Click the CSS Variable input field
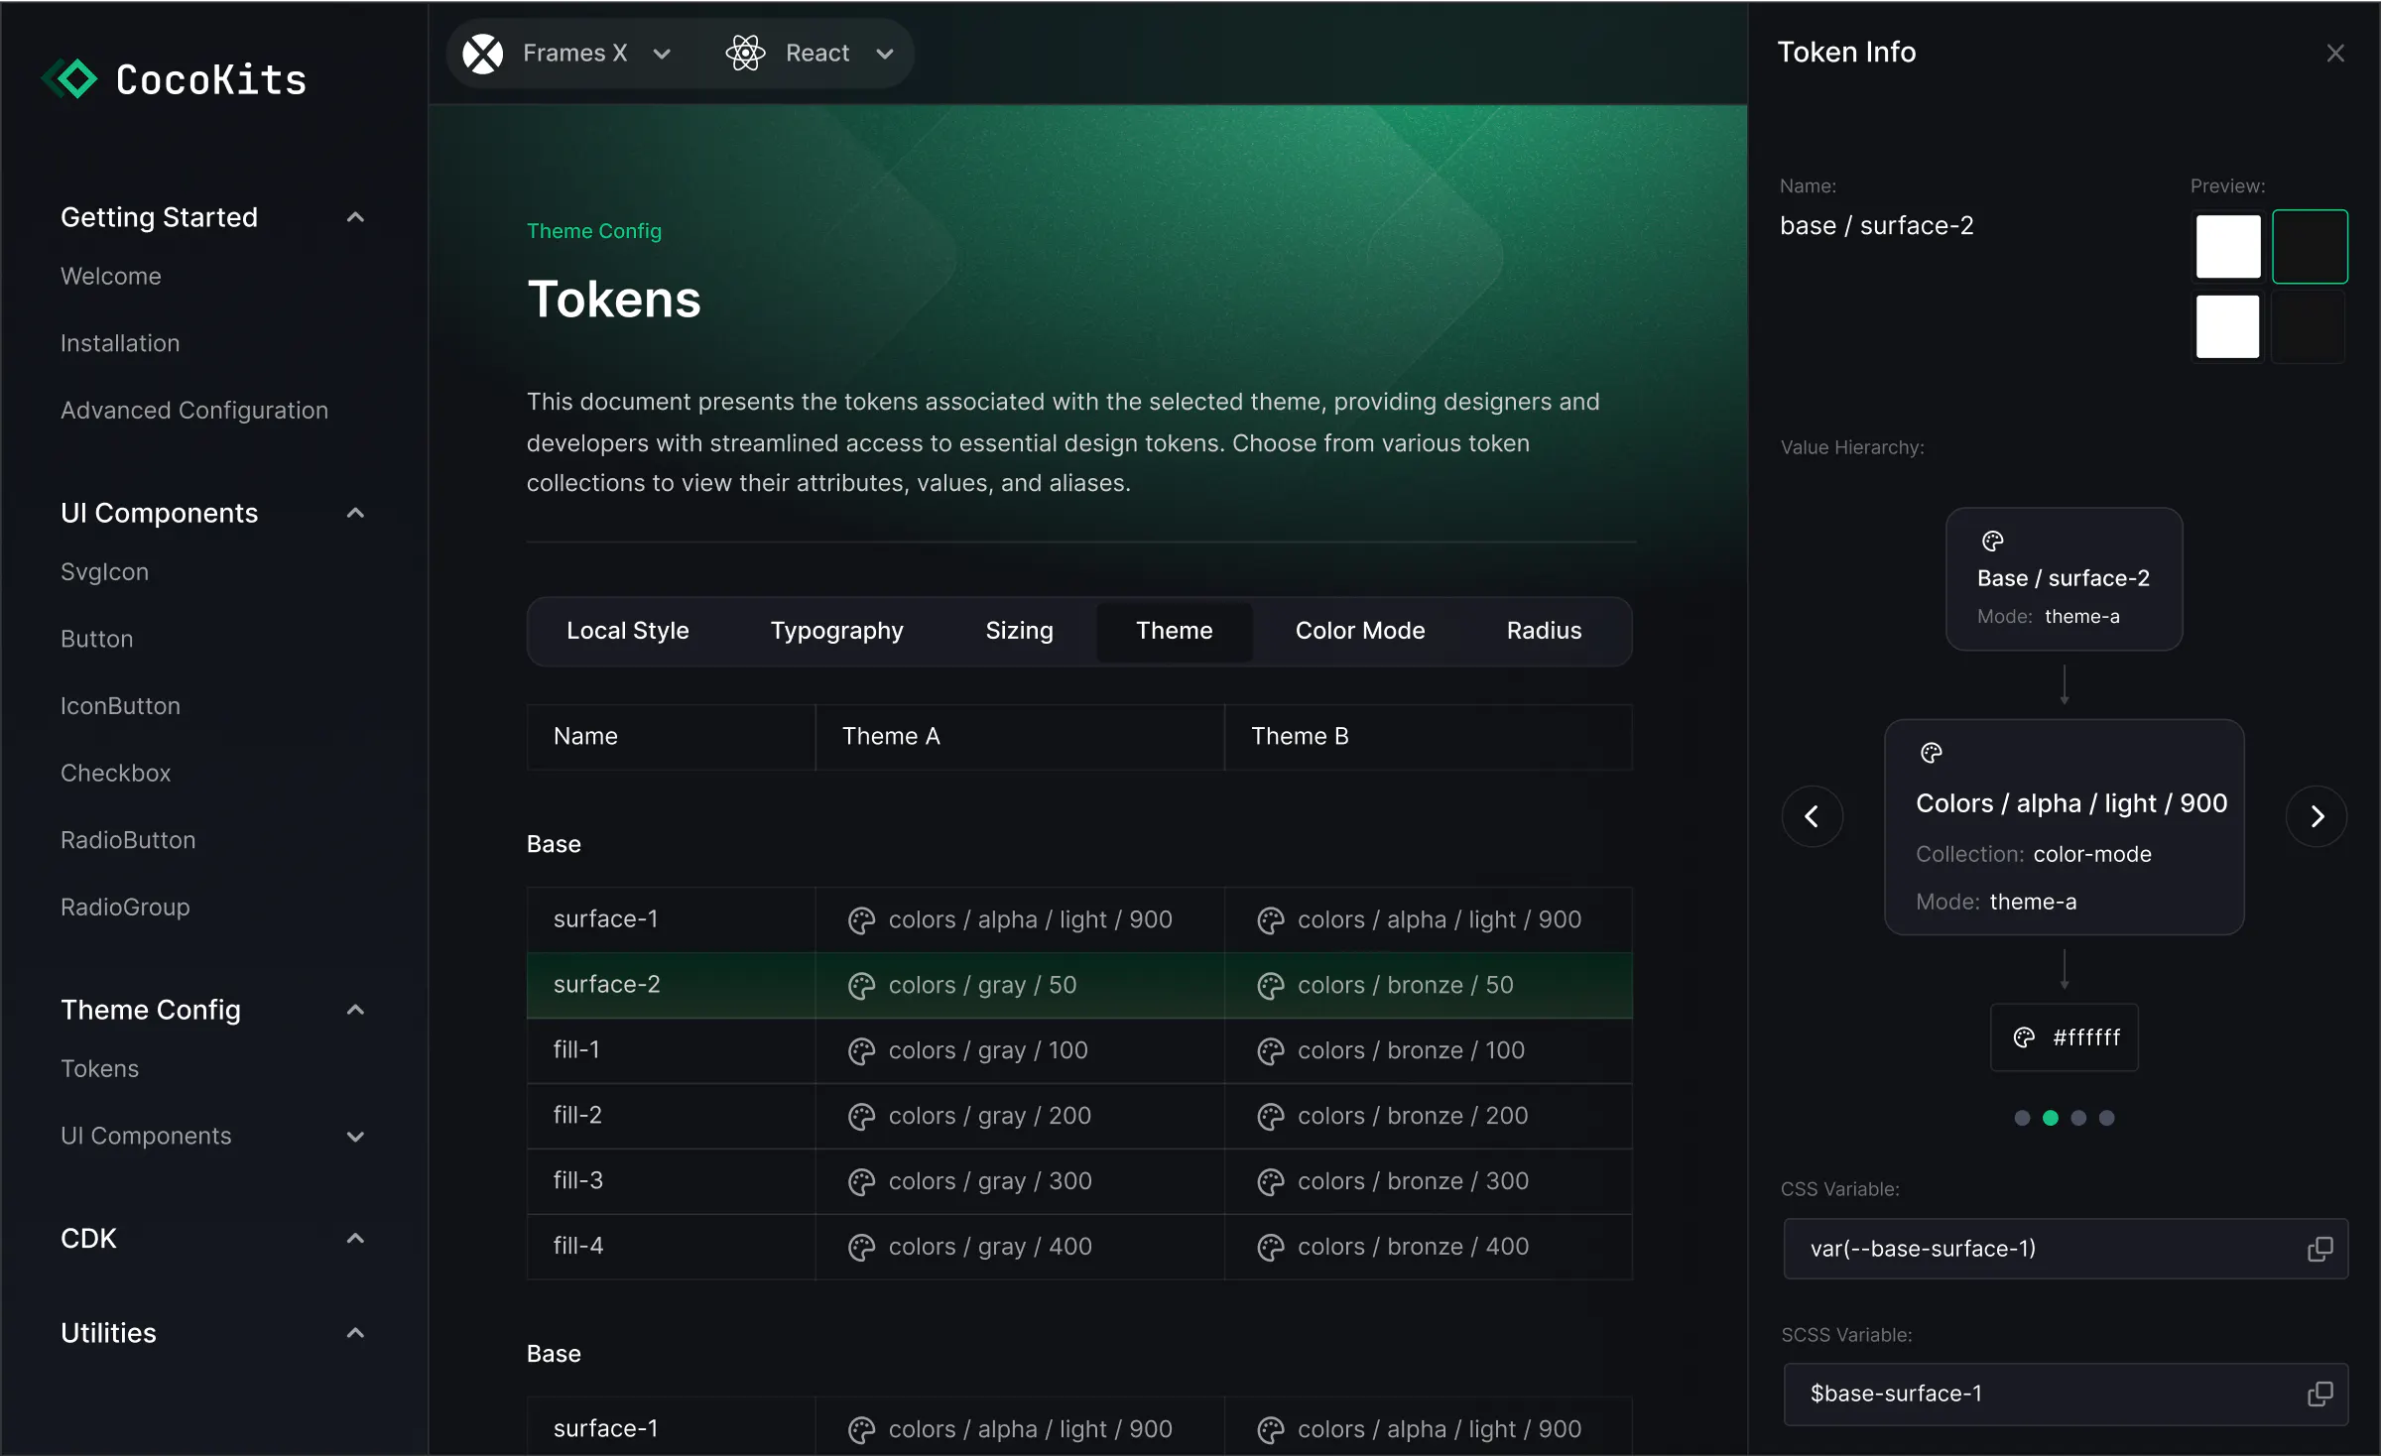Viewport: 2381px width, 1456px height. tap(2066, 1249)
